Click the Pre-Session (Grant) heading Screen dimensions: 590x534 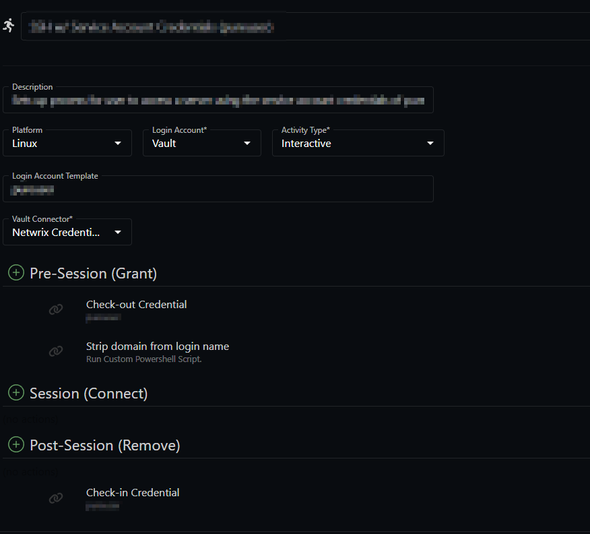point(93,273)
